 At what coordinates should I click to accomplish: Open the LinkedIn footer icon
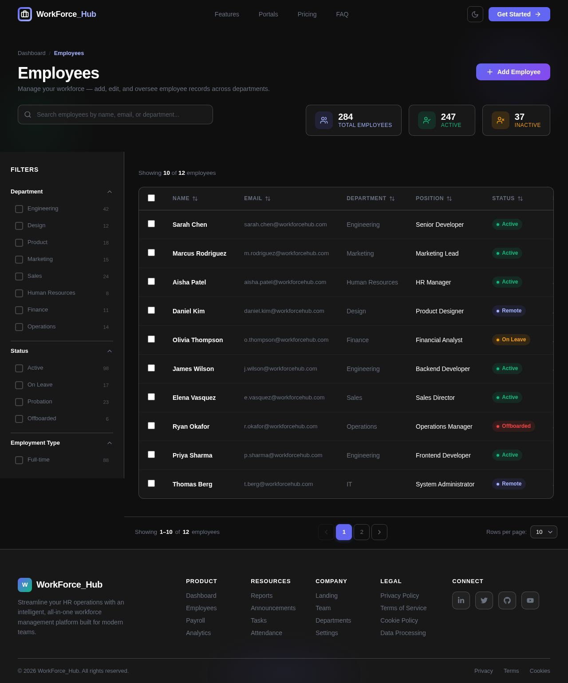pos(461,600)
